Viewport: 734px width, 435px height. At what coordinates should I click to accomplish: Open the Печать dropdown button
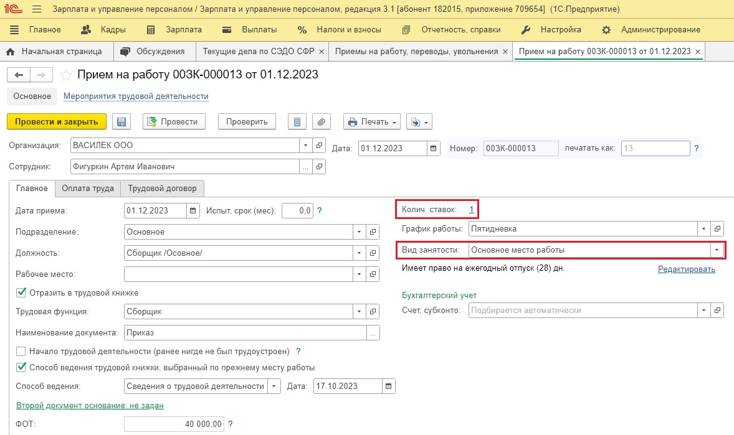point(372,121)
